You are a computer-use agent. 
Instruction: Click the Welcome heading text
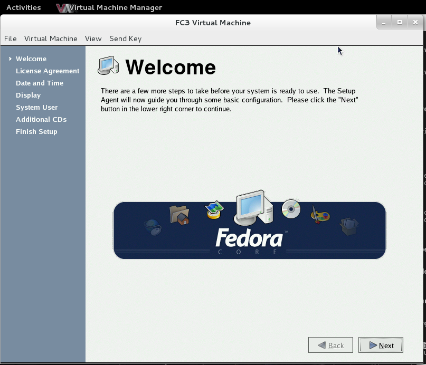pyautogui.click(x=171, y=67)
